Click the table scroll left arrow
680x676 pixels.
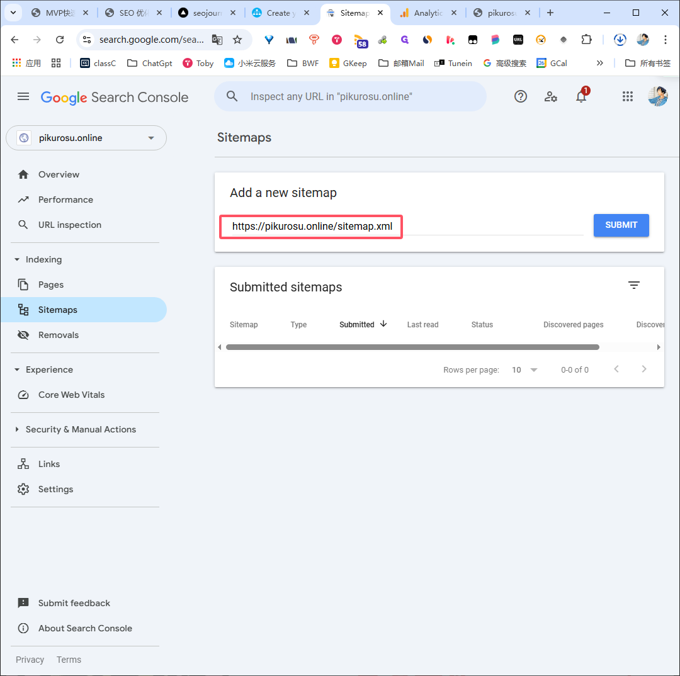(220, 347)
